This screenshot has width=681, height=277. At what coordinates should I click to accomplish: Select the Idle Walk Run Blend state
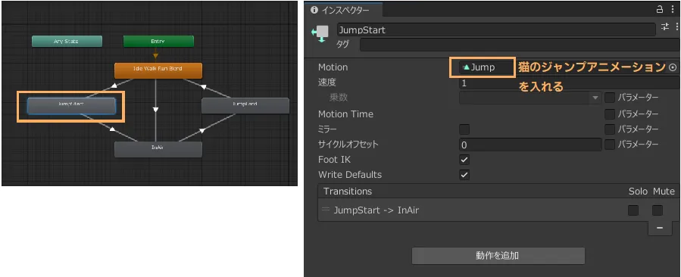tap(158, 70)
